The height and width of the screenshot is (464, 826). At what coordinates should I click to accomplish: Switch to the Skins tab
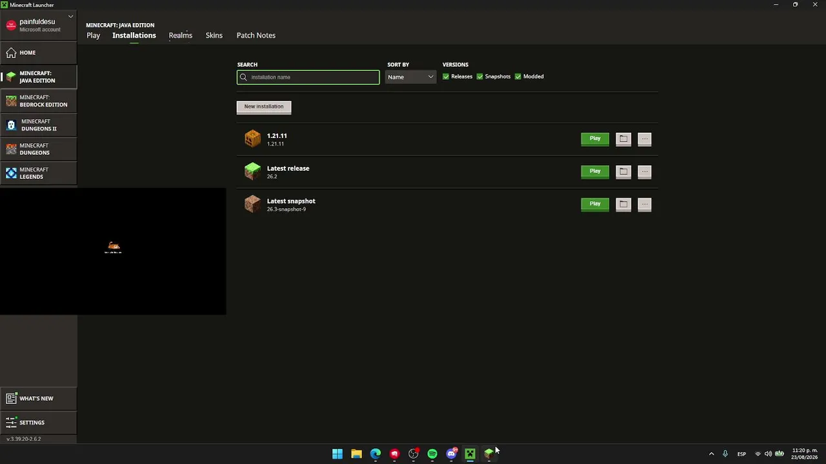pos(214,35)
